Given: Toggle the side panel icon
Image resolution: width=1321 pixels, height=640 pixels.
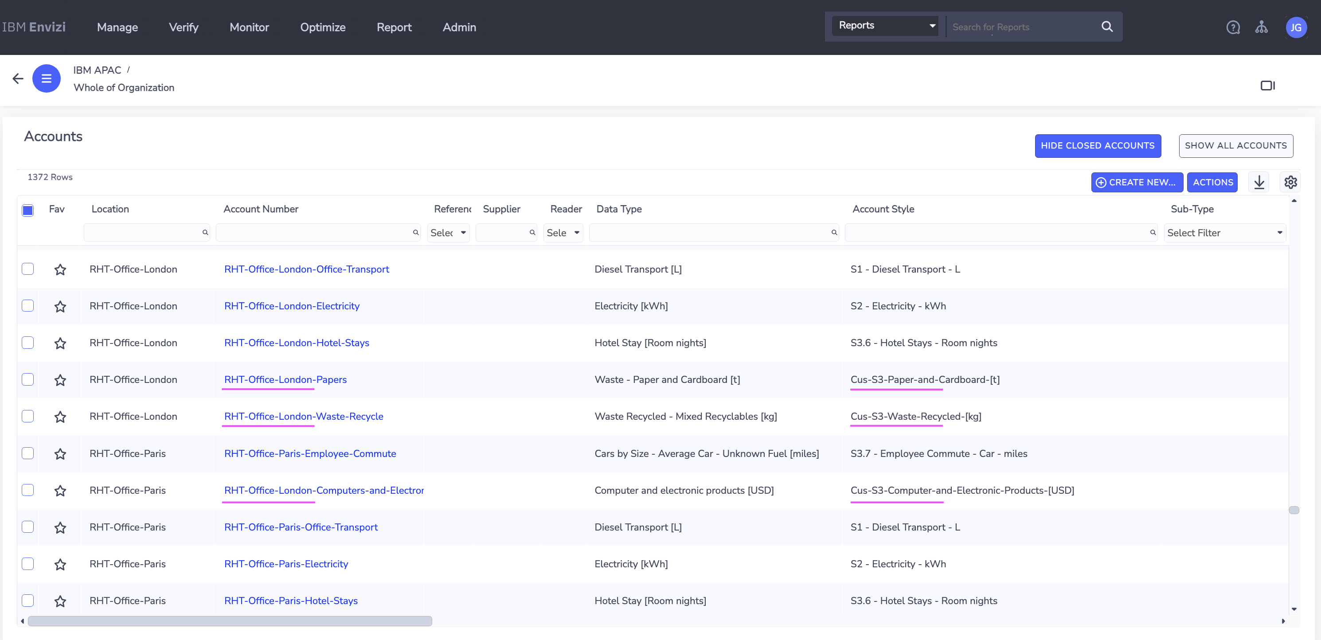Looking at the screenshot, I should point(1267,86).
